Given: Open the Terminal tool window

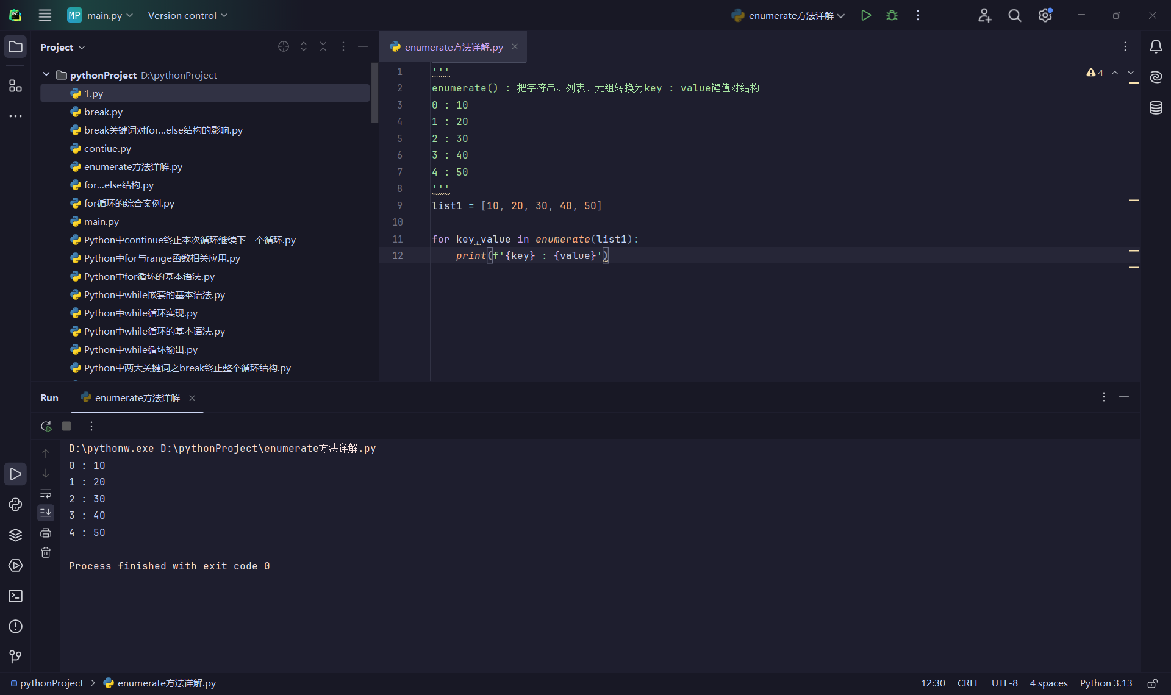Looking at the screenshot, I should pos(15,596).
